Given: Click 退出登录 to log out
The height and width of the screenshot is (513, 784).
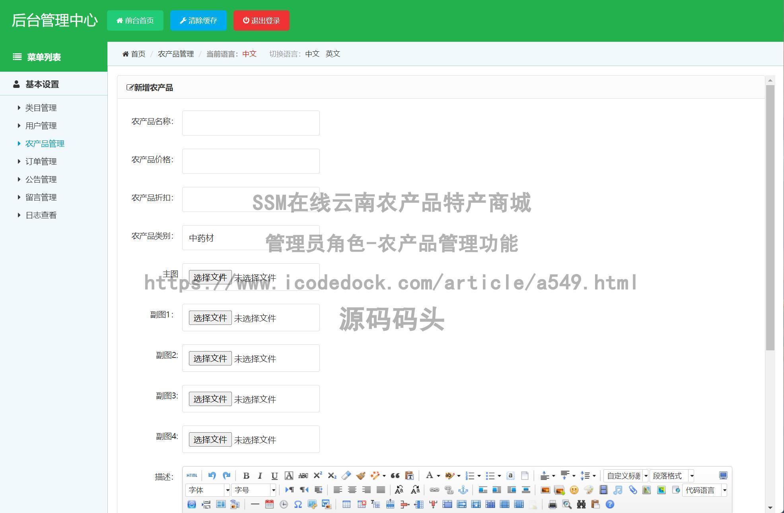Looking at the screenshot, I should [x=261, y=20].
